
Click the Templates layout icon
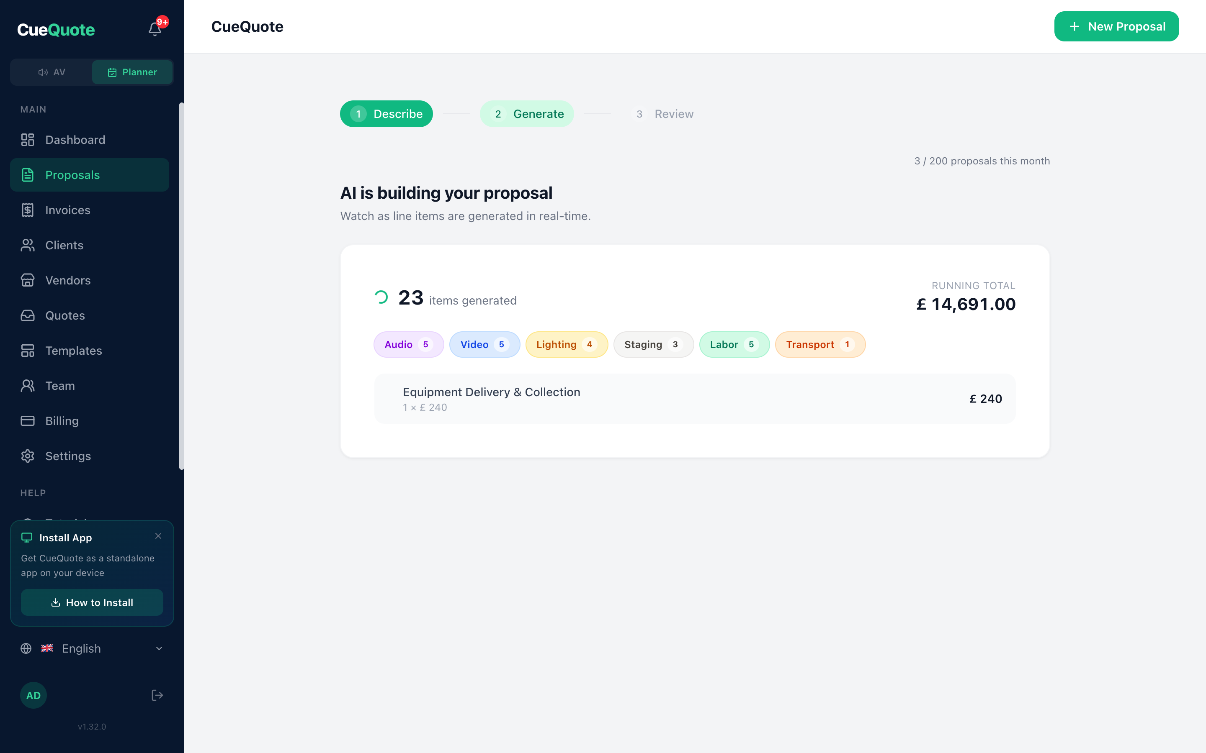pyautogui.click(x=27, y=351)
